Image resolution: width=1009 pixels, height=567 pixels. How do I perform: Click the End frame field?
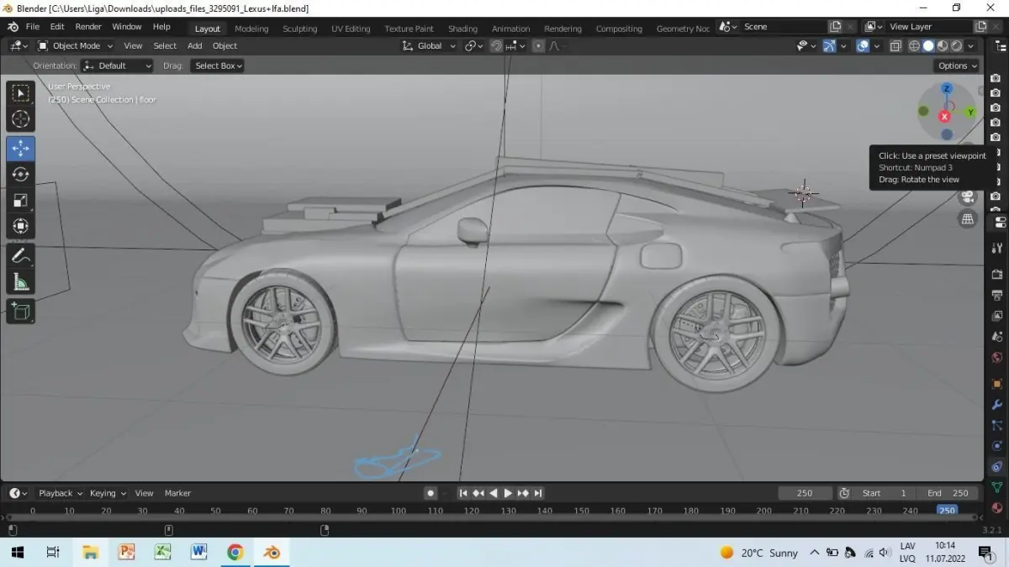tap(948, 493)
